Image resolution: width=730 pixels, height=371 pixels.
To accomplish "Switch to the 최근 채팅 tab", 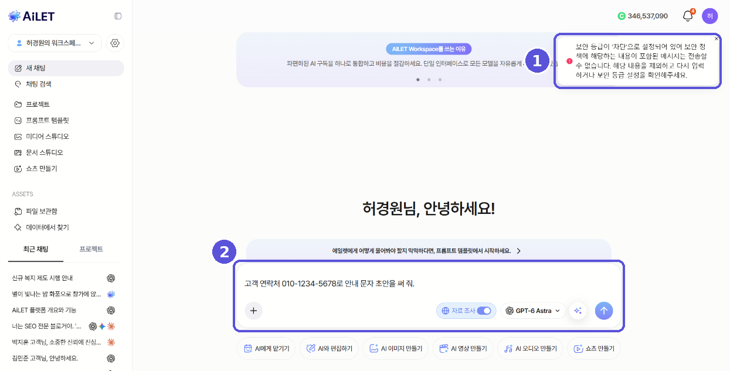I will 36,249.
